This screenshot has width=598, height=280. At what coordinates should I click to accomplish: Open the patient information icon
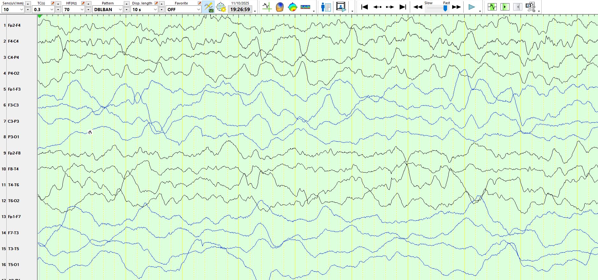326,7
